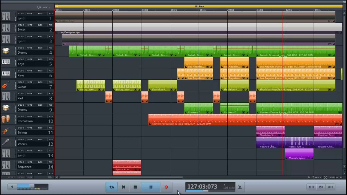Viewport: 347px width, 195px height.
Task: Open the FX dropdown on Keys track 5
Action: tap(51, 59)
